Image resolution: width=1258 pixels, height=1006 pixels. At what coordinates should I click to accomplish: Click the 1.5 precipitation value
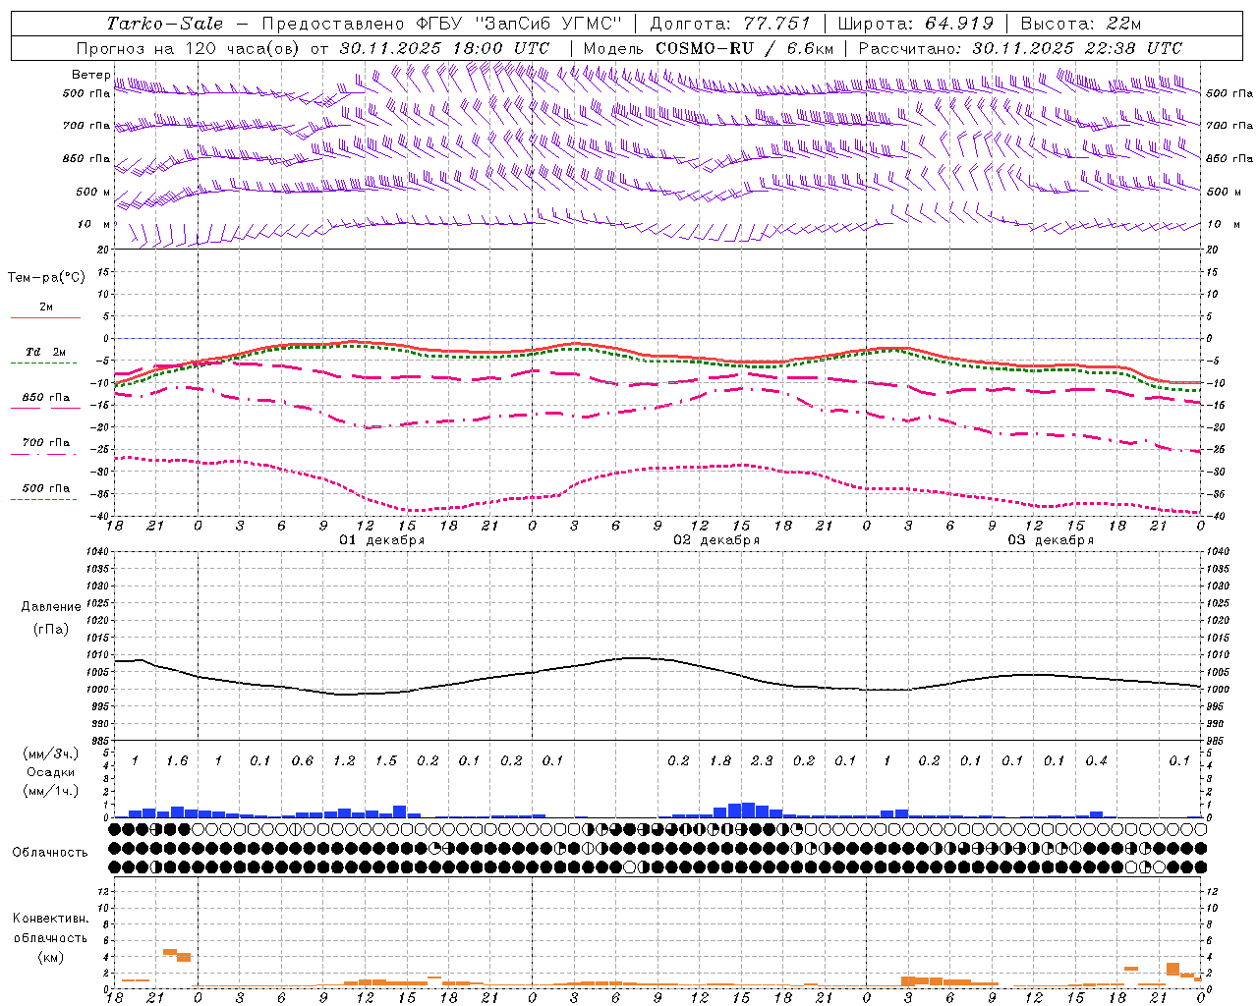[386, 761]
